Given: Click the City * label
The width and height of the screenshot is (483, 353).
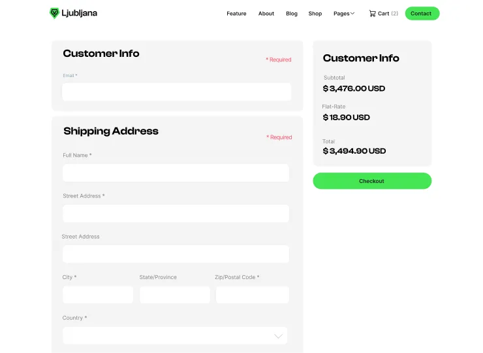Looking at the screenshot, I should [x=69, y=277].
